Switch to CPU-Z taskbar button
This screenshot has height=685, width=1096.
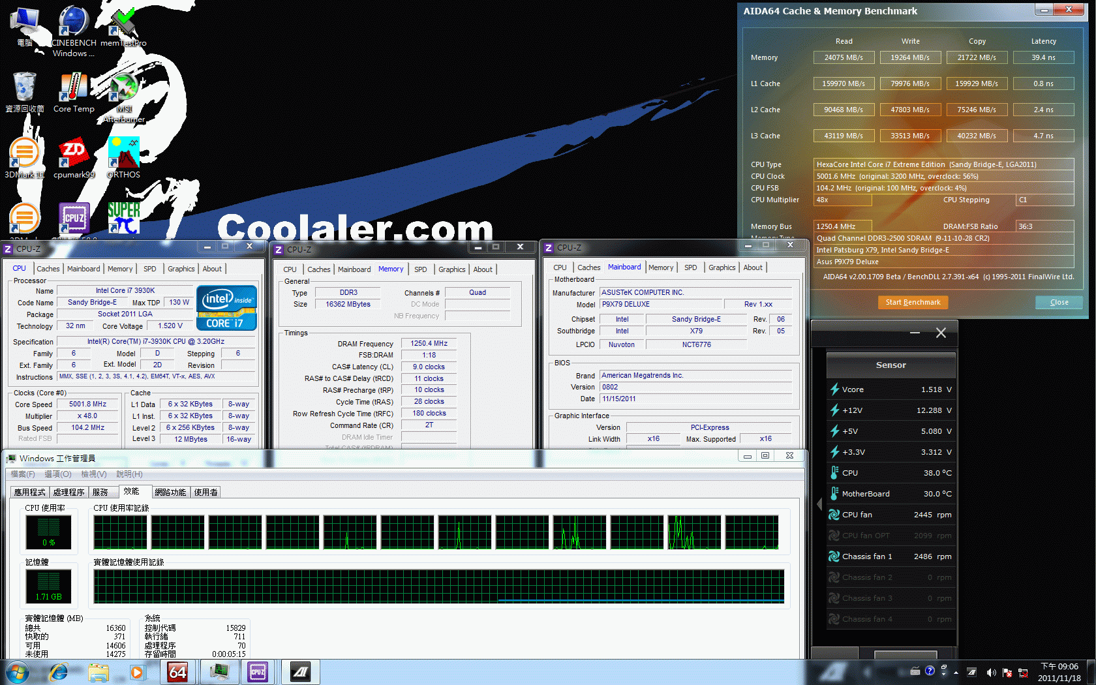(x=258, y=672)
